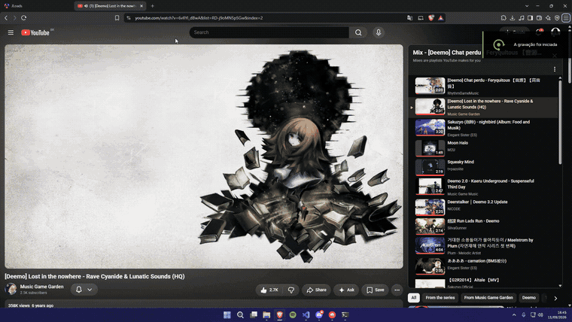Screen dimensions: 572x322
Task: Click the Ask button
Action: pyautogui.click(x=346, y=290)
